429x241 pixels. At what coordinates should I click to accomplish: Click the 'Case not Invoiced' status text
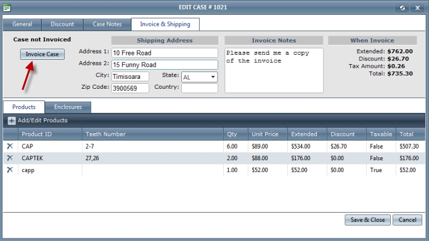(x=42, y=39)
